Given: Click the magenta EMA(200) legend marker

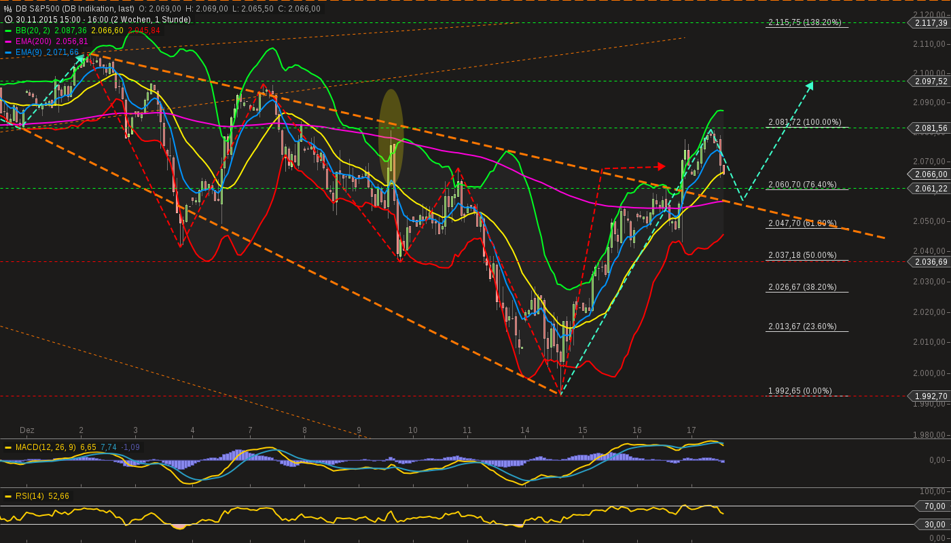Looking at the screenshot, I should (x=8, y=41).
